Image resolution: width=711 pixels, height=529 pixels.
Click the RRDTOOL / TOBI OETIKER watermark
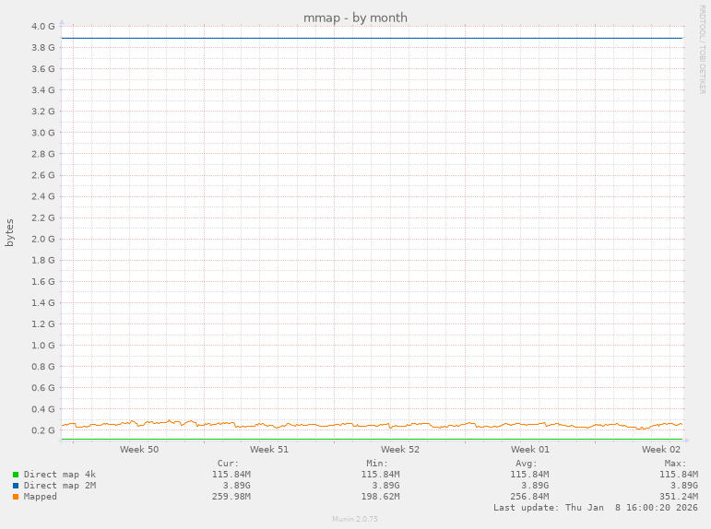pyautogui.click(x=702, y=48)
